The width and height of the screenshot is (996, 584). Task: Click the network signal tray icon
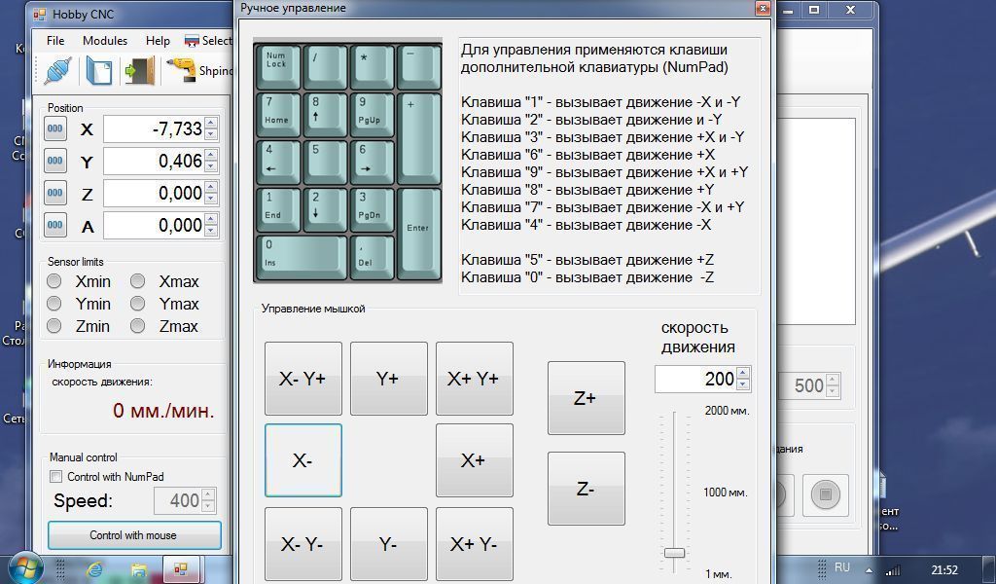(893, 569)
